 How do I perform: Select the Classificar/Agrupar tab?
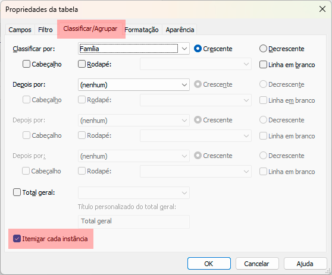click(x=90, y=29)
